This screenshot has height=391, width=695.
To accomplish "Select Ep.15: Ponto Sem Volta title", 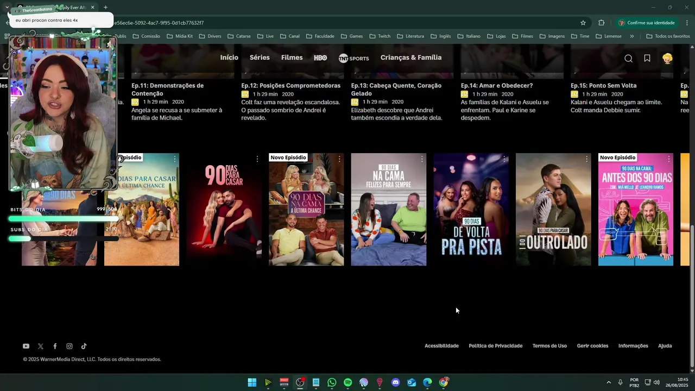I will click(603, 86).
